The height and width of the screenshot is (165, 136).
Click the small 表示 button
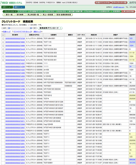[35, 28]
